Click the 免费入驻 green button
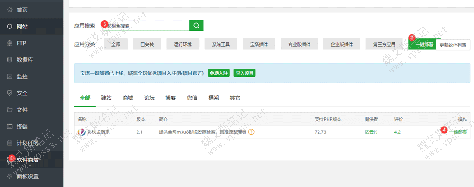 pos(219,73)
